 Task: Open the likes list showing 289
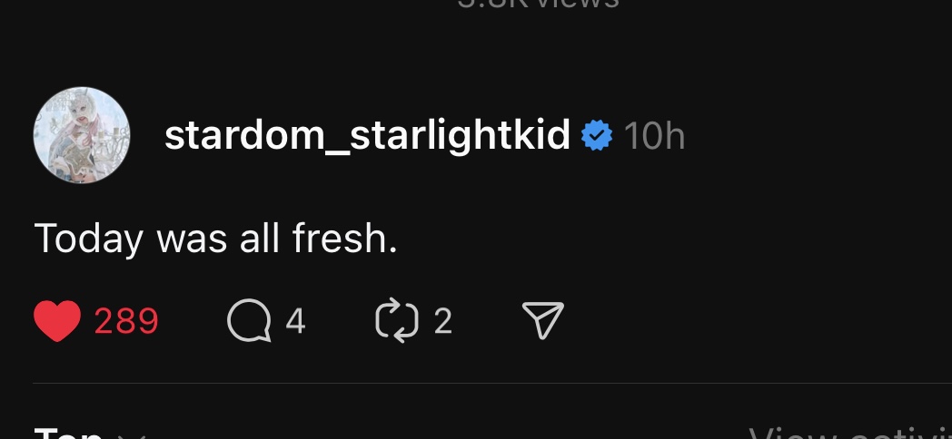coord(126,321)
